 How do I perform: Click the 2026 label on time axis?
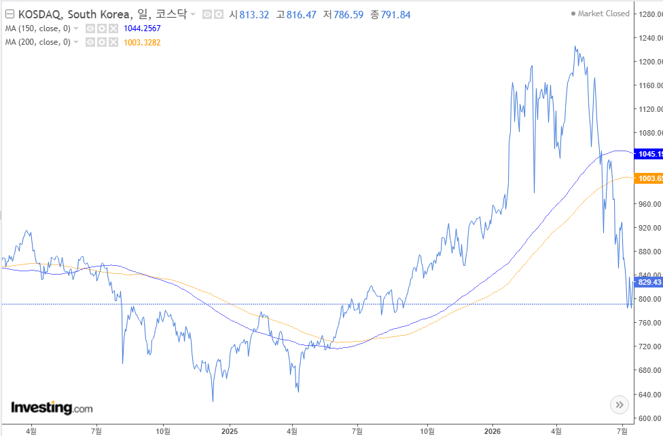492,431
